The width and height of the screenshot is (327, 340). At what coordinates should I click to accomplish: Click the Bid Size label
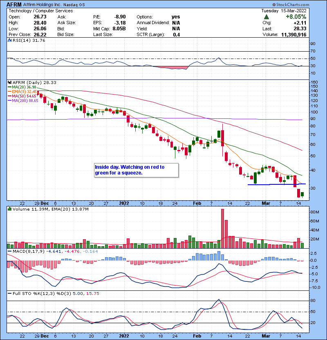[x=66, y=34]
